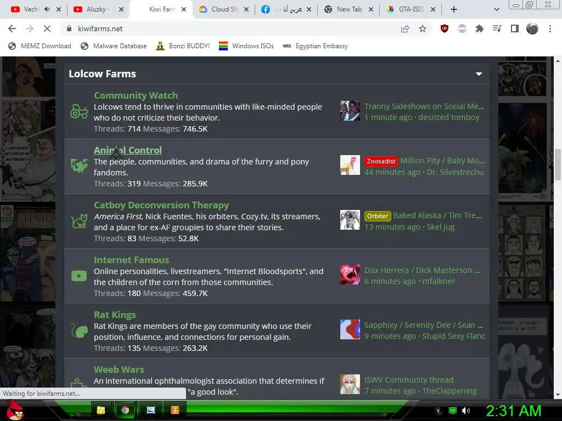
Task: Click the creature icon beside Animal Control
Action: point(79,166)
